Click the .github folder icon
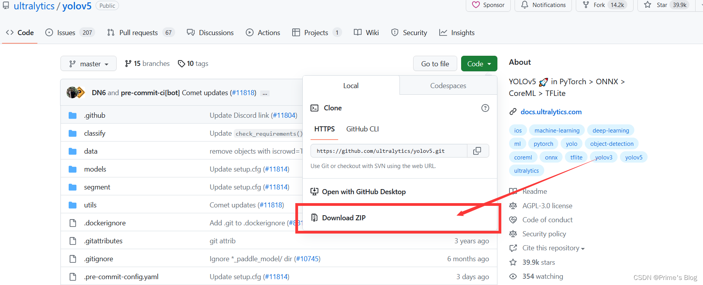703x285 pixels. (73, 115)
